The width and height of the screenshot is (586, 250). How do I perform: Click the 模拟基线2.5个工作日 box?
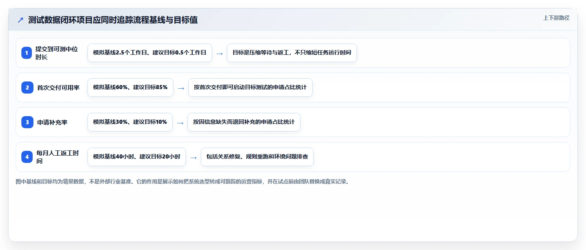(x=150, y=53)
